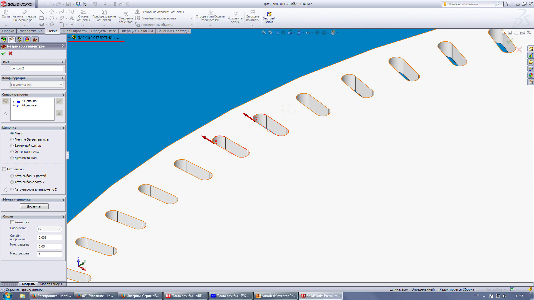Click the Quick Sketch (Быстрый эскиз) icon
The image size is (534, 300).
(269, 14)
